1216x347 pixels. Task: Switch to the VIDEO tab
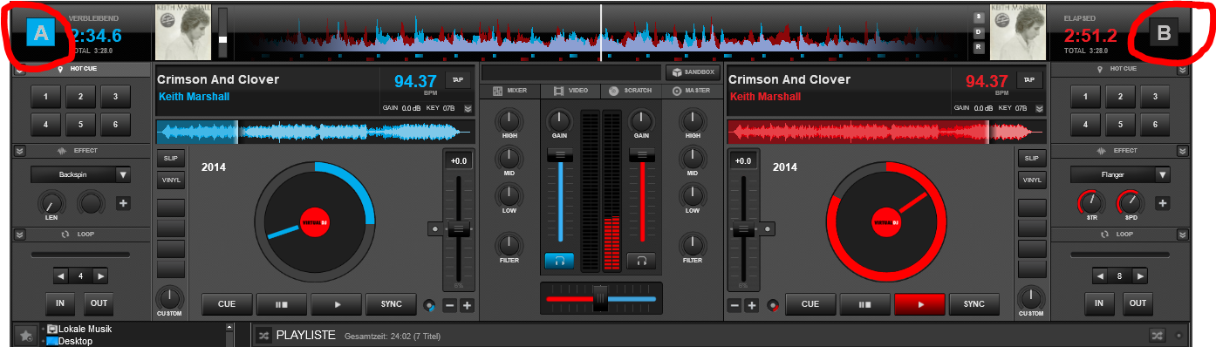[x=571, y=91]
